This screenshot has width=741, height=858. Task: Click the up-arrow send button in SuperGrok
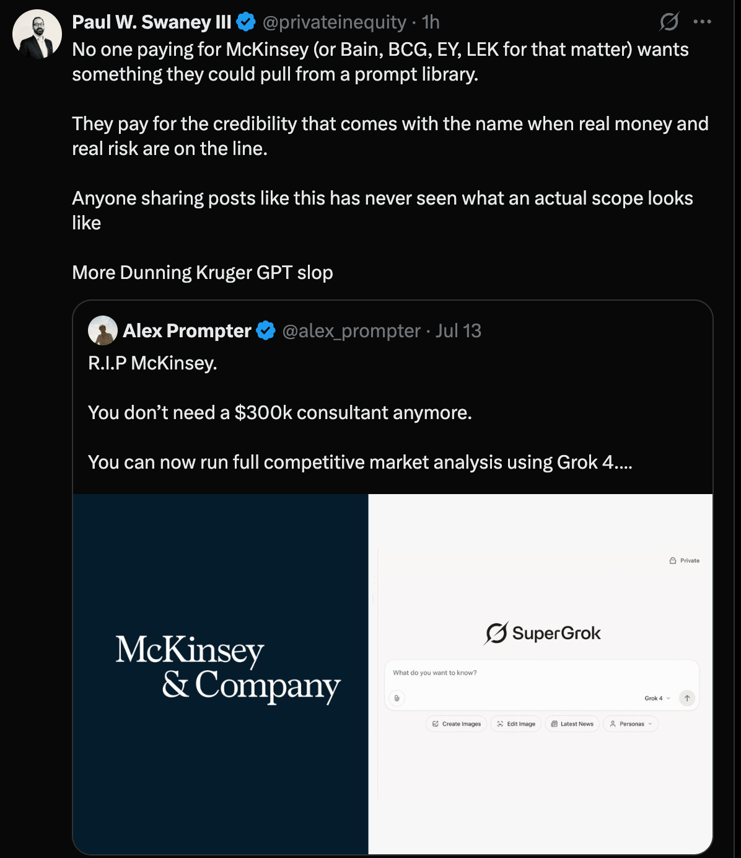pyautogui.click(x=687, y=698)
